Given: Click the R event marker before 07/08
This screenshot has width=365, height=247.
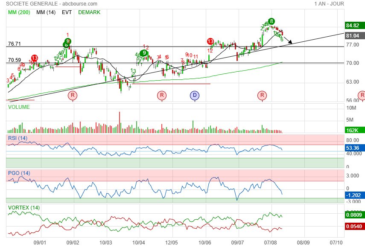Looking at the screenshot, I should tap(262, 96).
